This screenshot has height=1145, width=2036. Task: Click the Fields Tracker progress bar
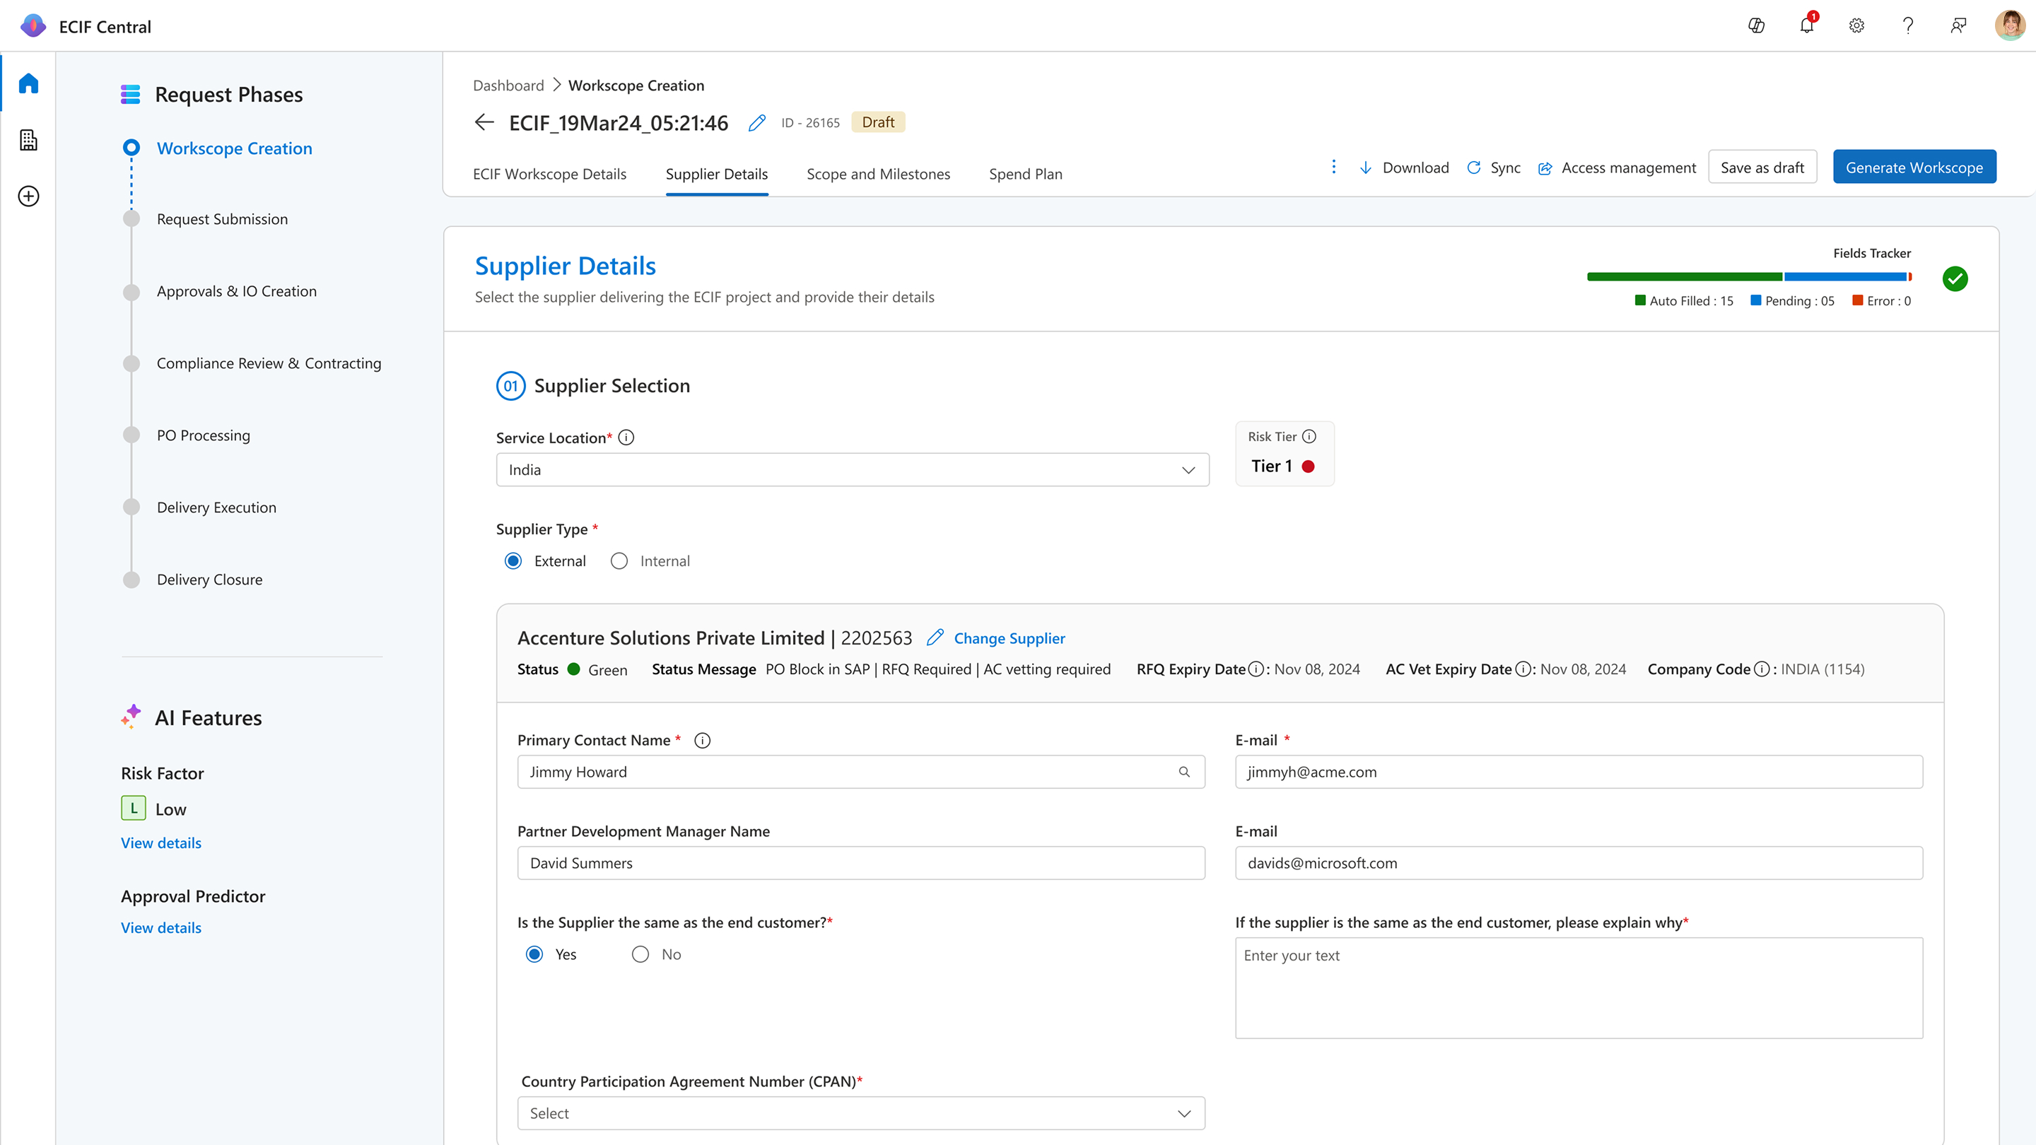[x=1748, y=276]
